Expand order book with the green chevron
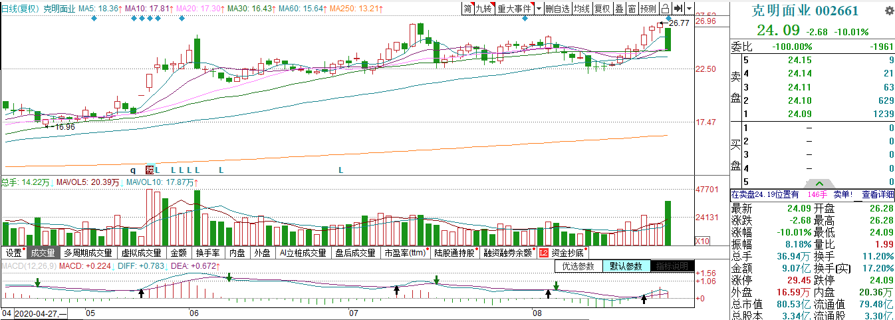 819,184
